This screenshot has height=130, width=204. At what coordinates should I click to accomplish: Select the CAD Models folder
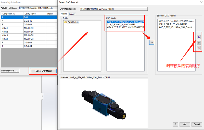(73, 22)
